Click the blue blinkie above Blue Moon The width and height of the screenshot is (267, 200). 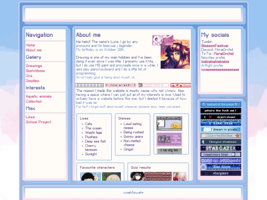point(221,160)
